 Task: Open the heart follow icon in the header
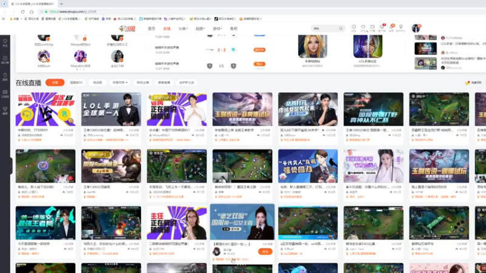[x=363, y=28]
